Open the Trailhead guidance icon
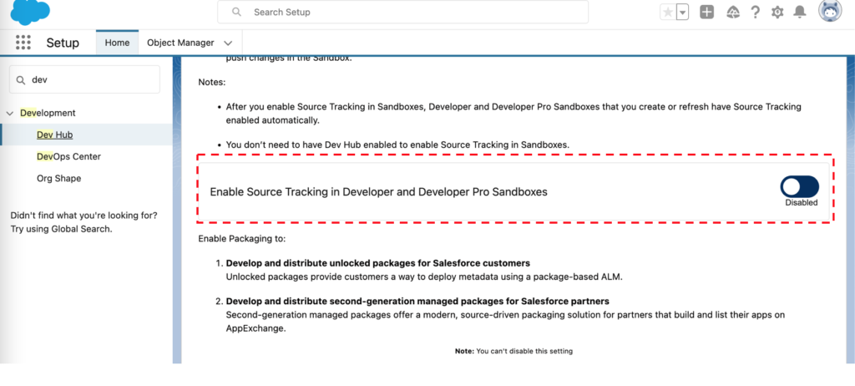The height and width of the screenshot is (386, 855). coord(733,12)
